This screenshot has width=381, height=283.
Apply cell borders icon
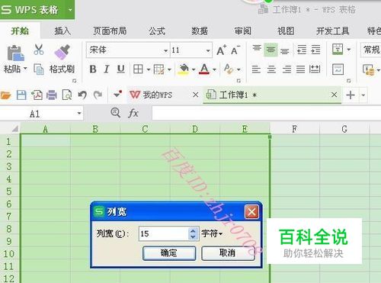[138, 69]
